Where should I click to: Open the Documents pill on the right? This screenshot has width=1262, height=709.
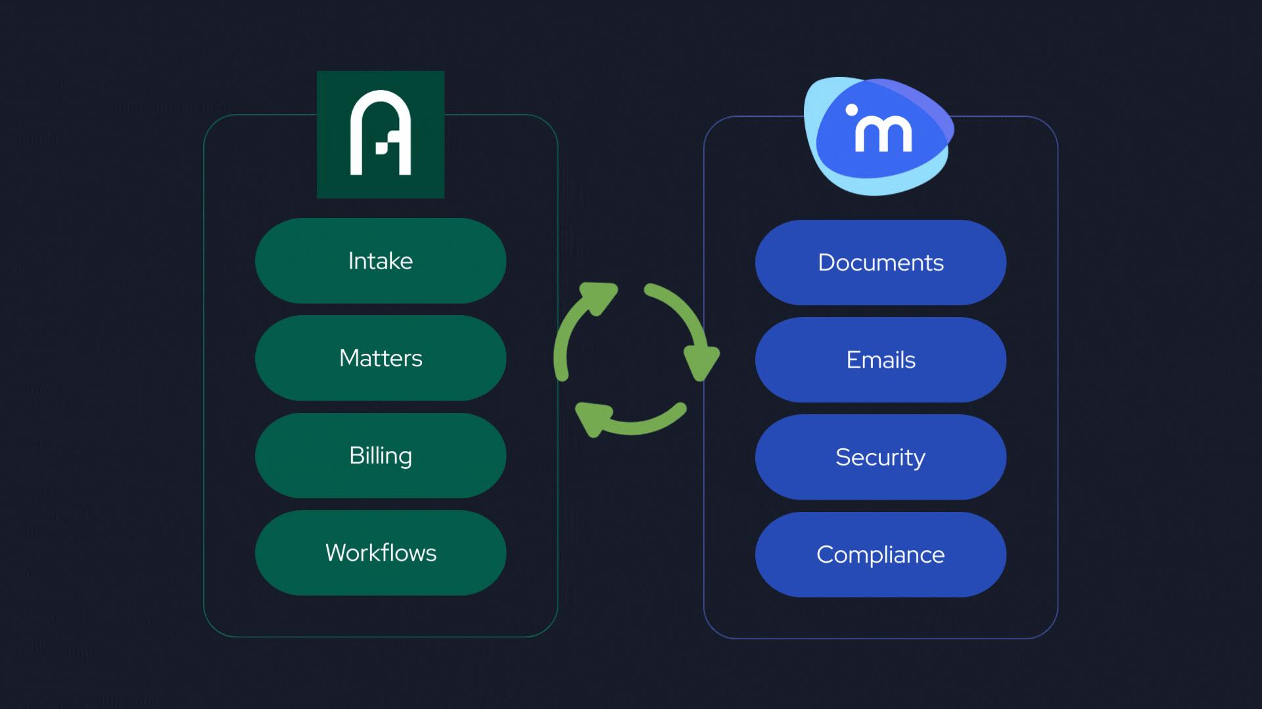pos(881,262)
